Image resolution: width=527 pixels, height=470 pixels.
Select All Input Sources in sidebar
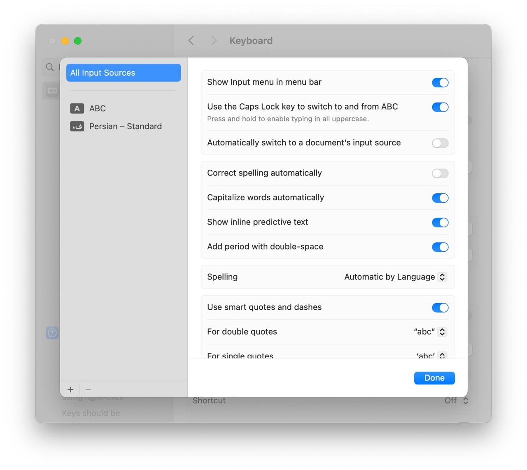pos(124,73)
